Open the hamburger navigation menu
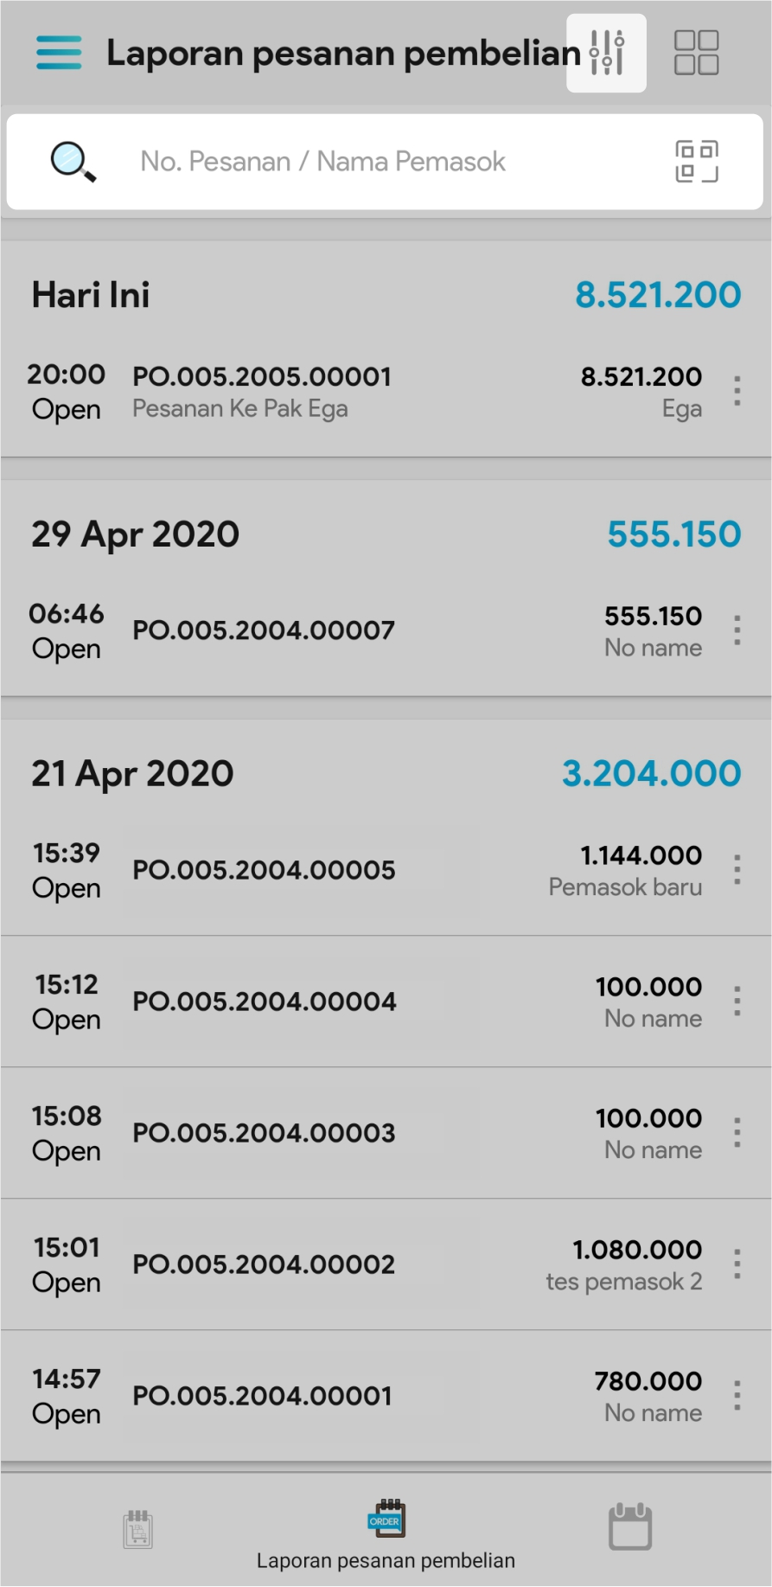This screenshot has height=1587, width=772. point(59,53)
